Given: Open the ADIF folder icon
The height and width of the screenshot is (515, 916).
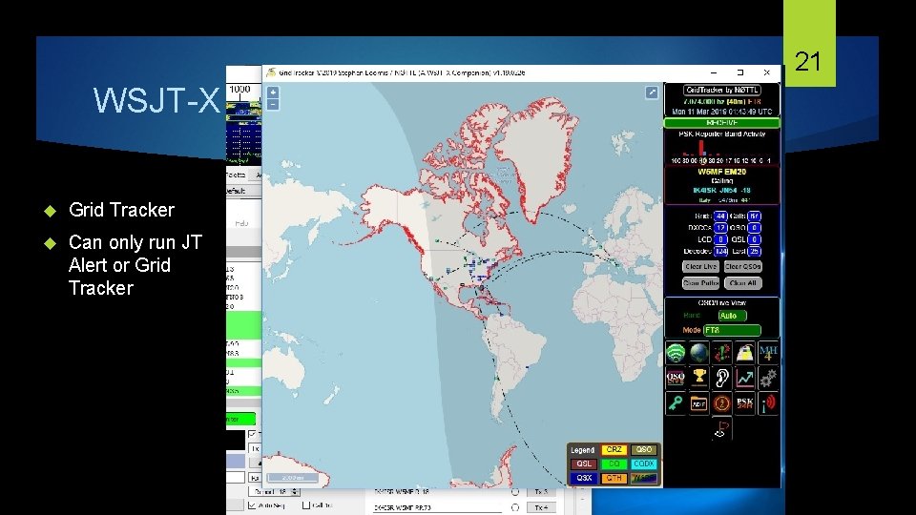Looking at the screenshot, I should coord(698,402).
